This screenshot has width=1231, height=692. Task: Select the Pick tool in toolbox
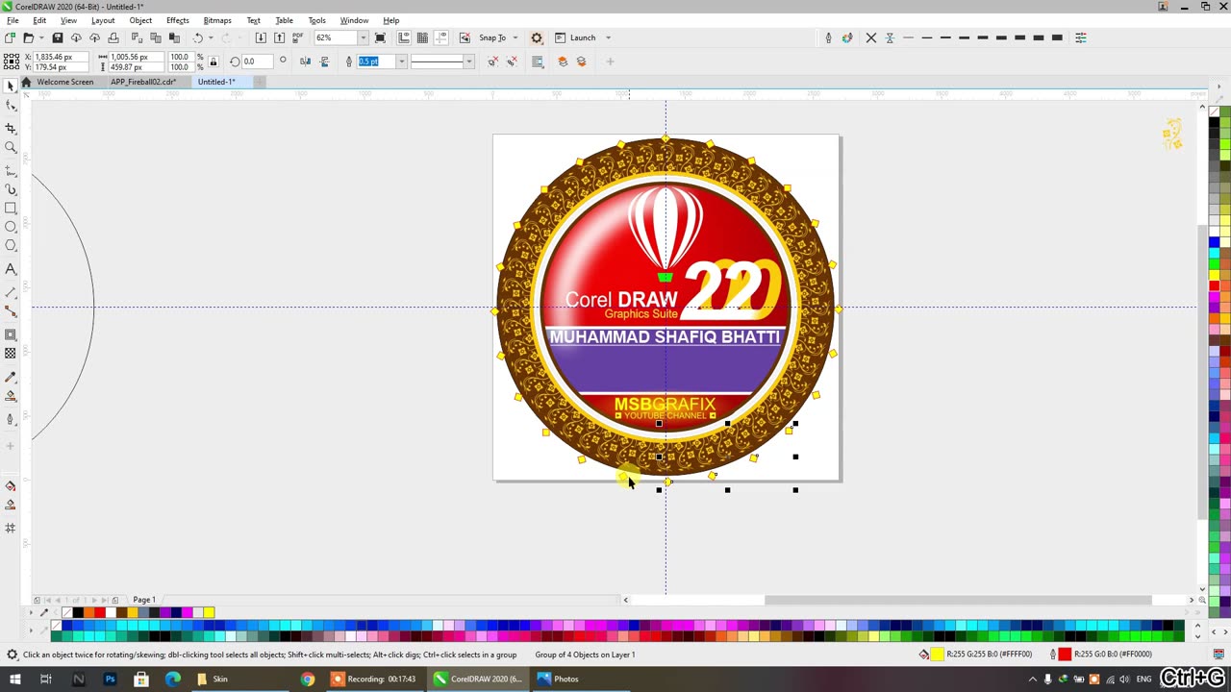point(11,86)
